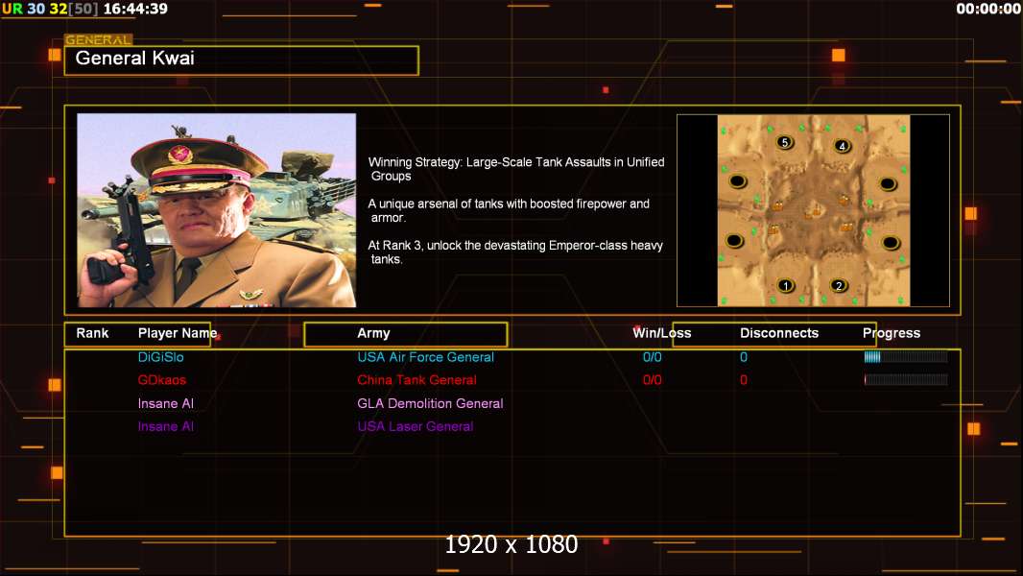1023x576 pixels.
Task: Click DiGiSlo's loading progress bar
Action: [x=906, y=357]
